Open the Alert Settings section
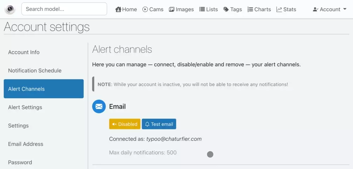353x169 pixels. click(x=44, y=107)
